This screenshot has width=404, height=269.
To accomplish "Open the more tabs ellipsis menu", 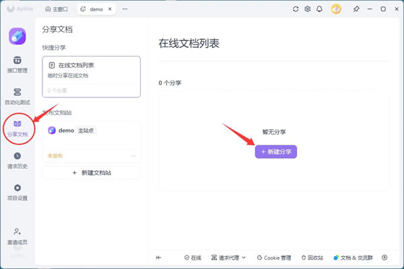I will [125, 9].
